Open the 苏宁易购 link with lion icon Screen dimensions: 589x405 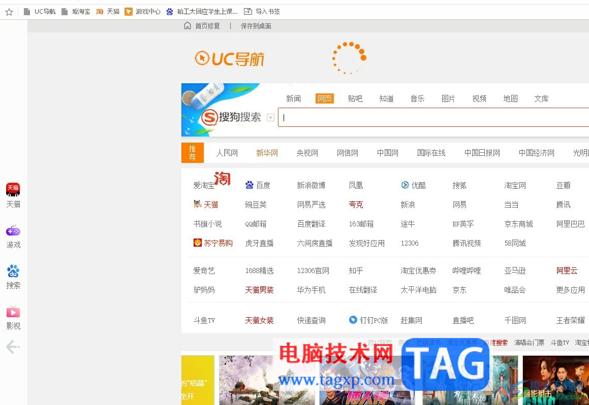point(213,244)
